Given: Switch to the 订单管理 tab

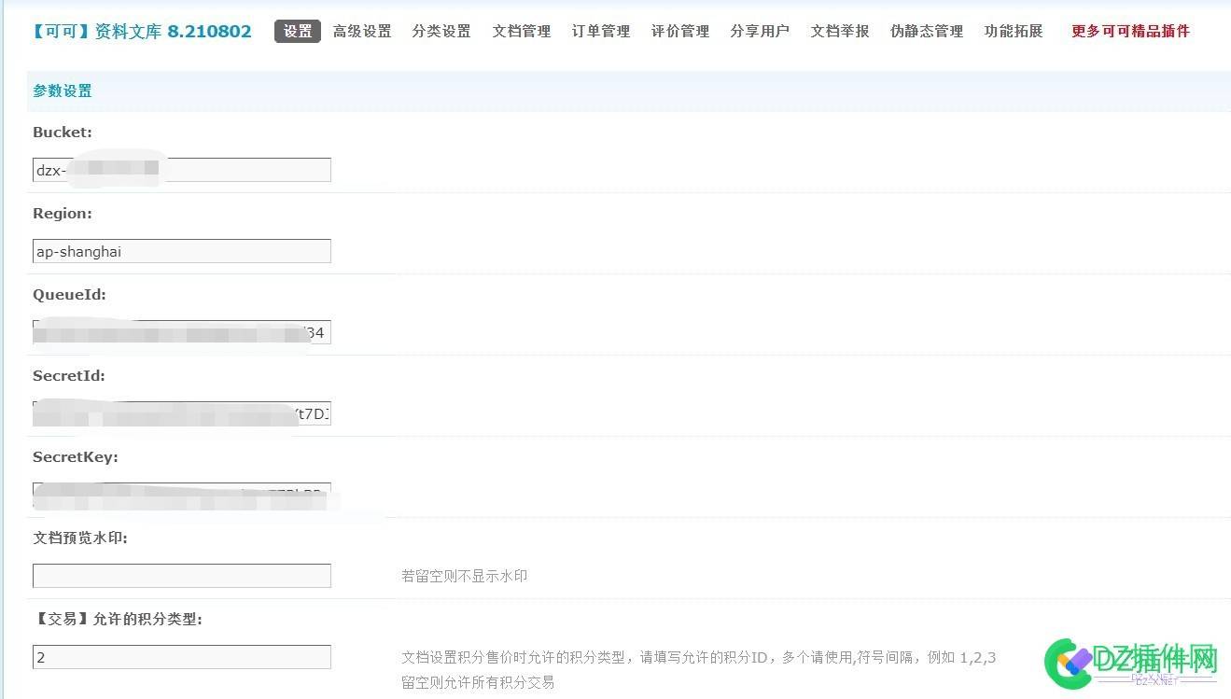Looking at the screenshot, I should (x=600, y=31).
